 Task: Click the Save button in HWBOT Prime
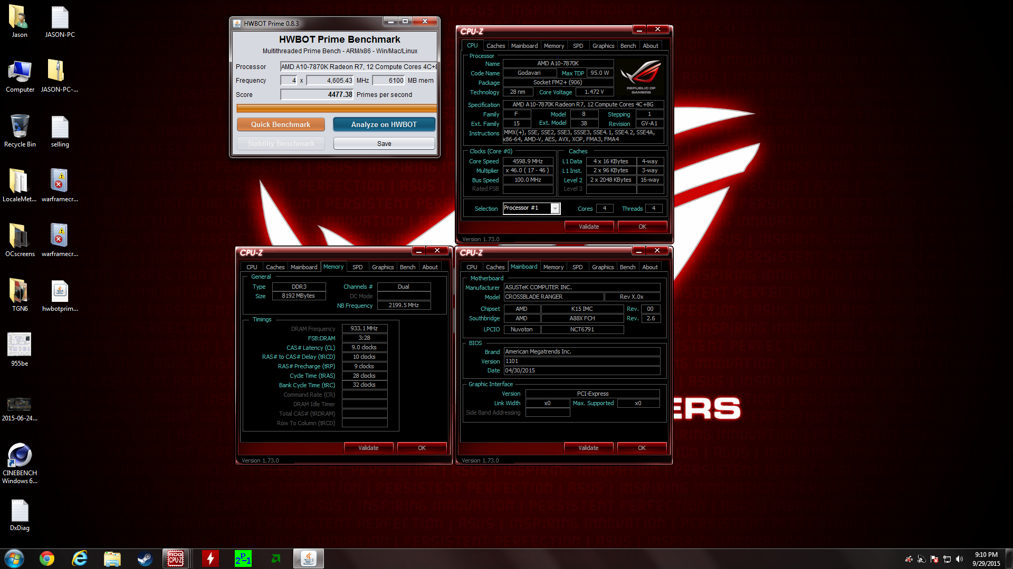pyautogui.click(x=384, y=143)
